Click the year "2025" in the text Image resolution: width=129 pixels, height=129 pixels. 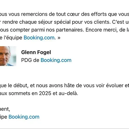click(45, 93)
